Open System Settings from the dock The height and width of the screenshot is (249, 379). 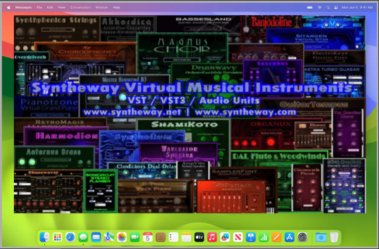302,237
